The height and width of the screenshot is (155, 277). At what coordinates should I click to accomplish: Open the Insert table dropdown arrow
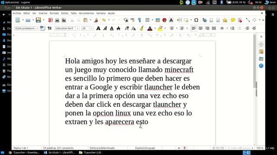pos(152,20)
